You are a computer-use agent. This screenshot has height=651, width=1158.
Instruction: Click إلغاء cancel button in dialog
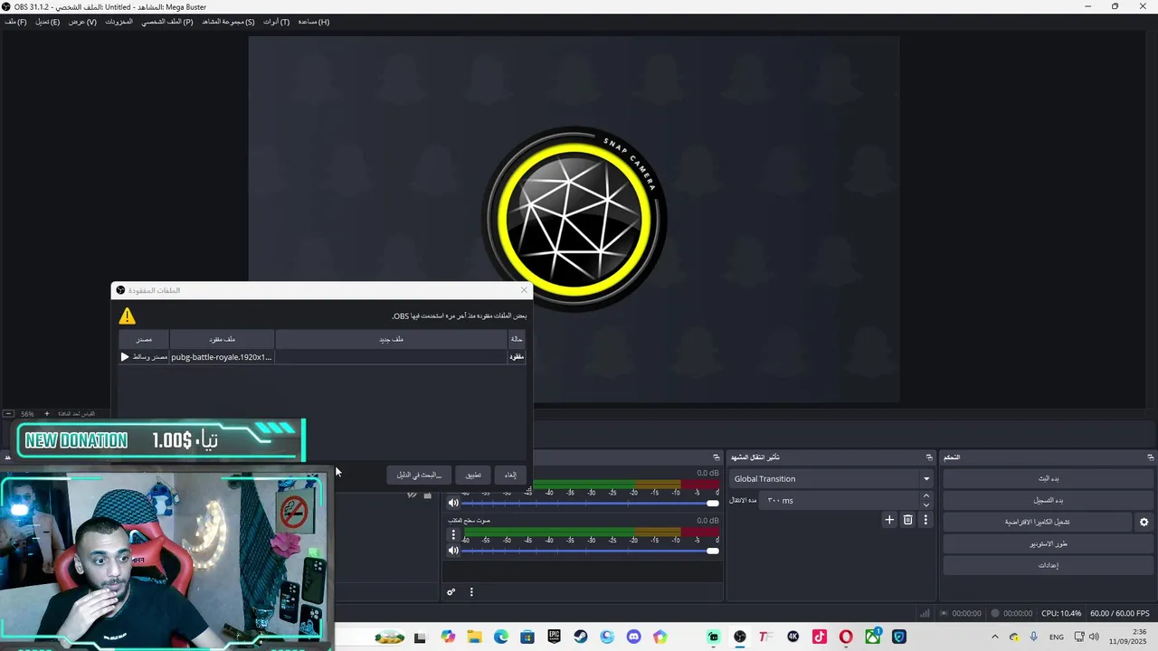tap(510, 475)
